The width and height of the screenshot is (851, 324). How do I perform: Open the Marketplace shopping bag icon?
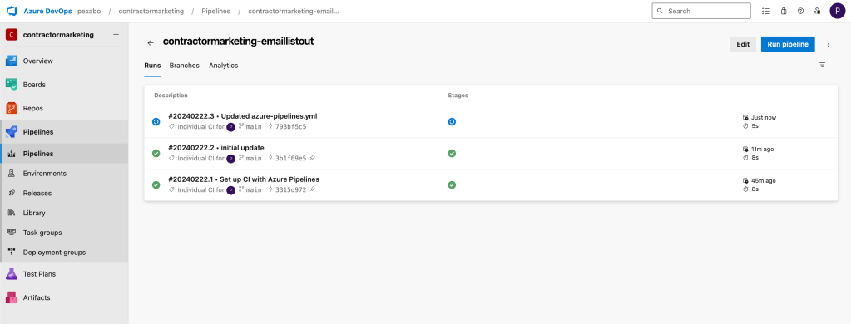[783, 11]
